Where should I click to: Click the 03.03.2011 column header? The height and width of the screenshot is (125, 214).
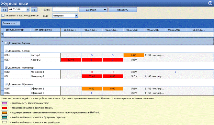pyautogui.click(x=134, y=30)
